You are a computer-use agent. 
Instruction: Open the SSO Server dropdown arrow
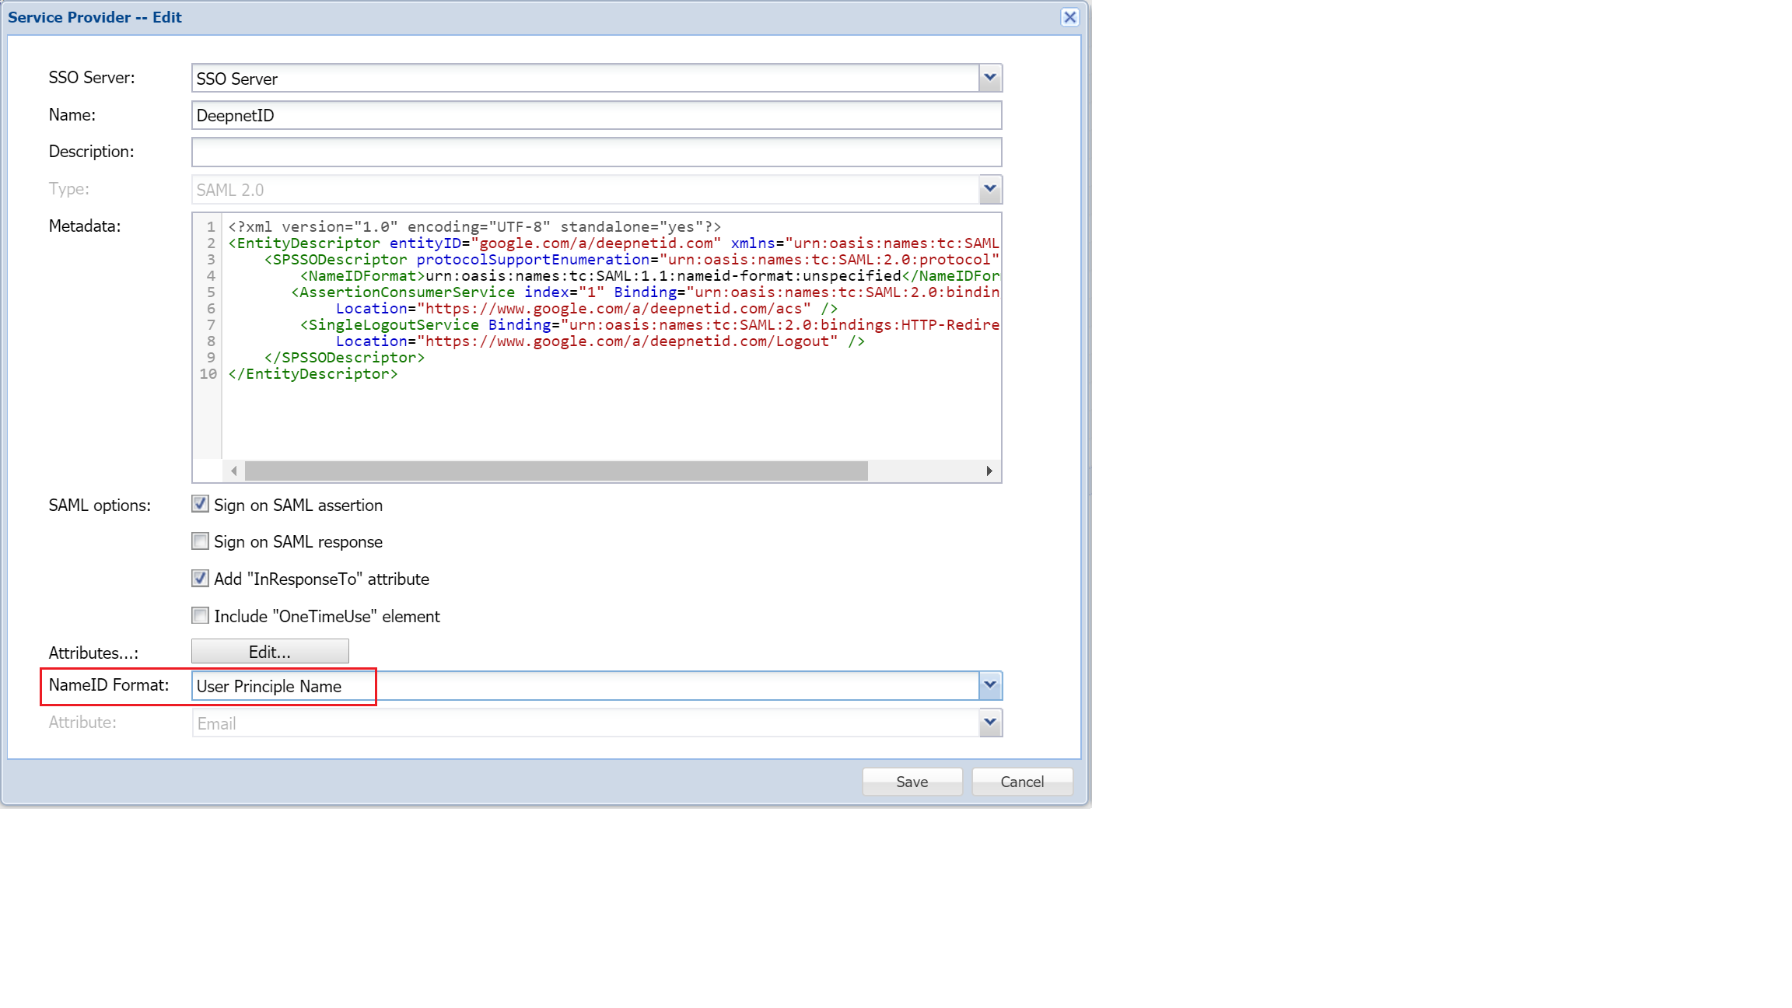[989, 78]
